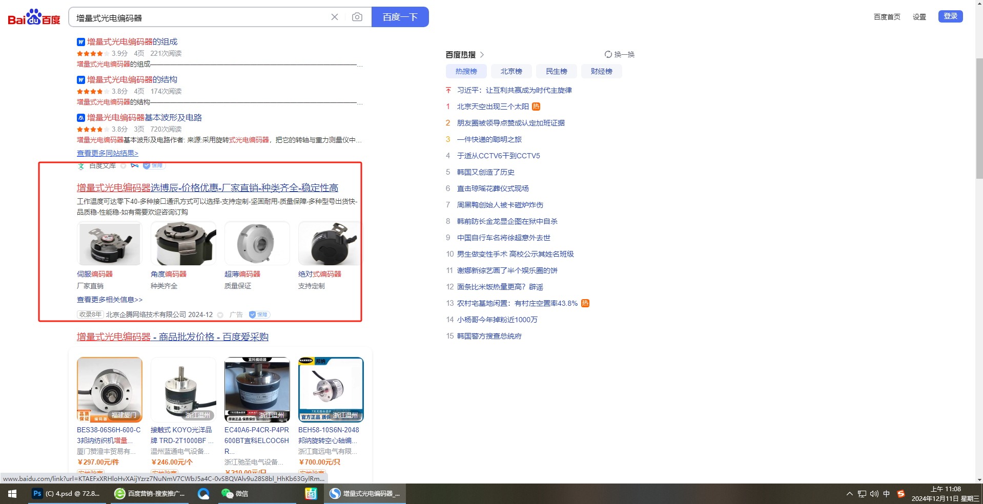Open hot search 朋友圈被领导点赞成认定加班证据
This screenshot has height=504, width=983.
click(511, 123)
